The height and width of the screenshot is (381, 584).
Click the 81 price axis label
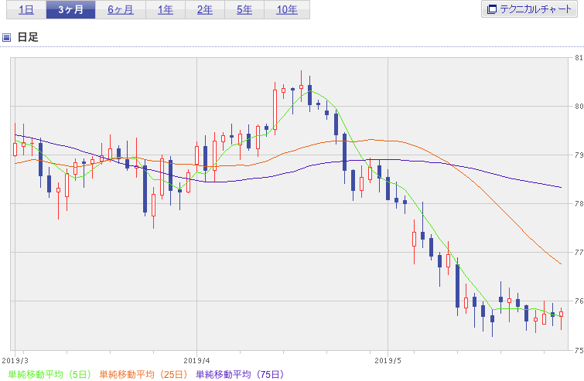579,58
